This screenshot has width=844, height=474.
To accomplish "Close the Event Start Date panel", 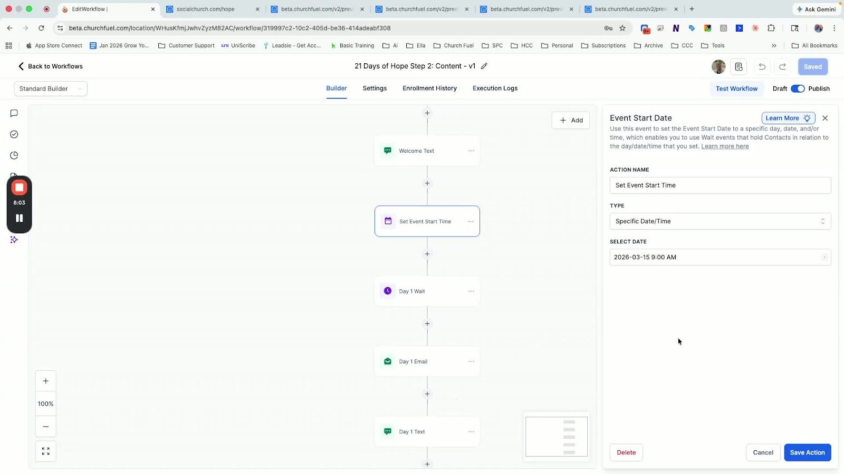I will coord(825,118).
